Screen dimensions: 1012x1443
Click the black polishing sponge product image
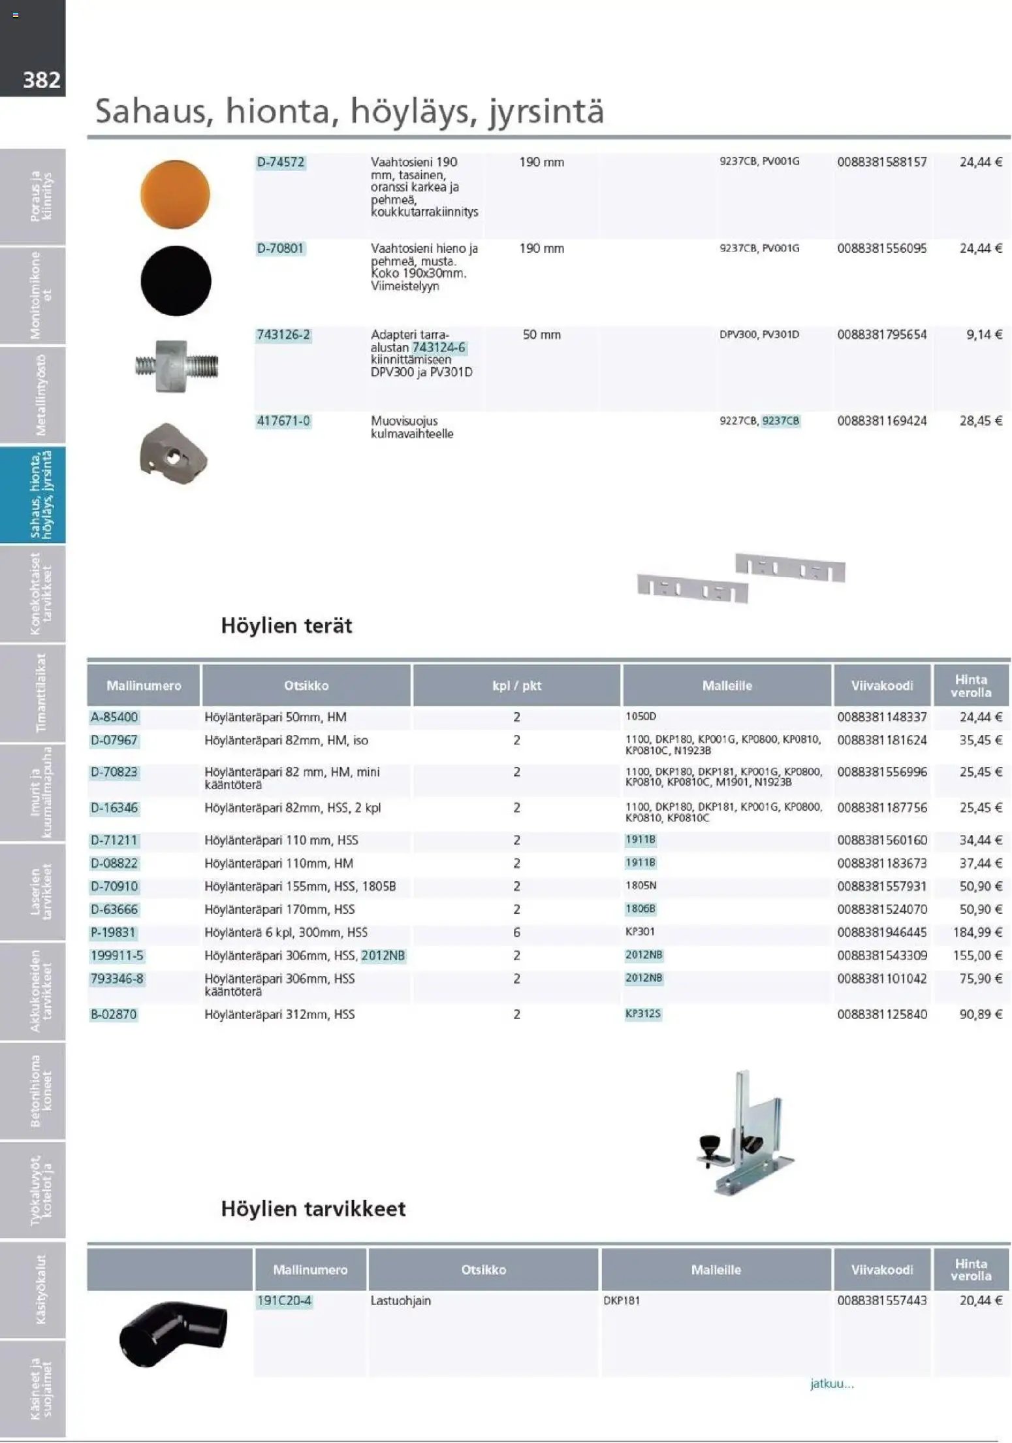click(176, 281)
